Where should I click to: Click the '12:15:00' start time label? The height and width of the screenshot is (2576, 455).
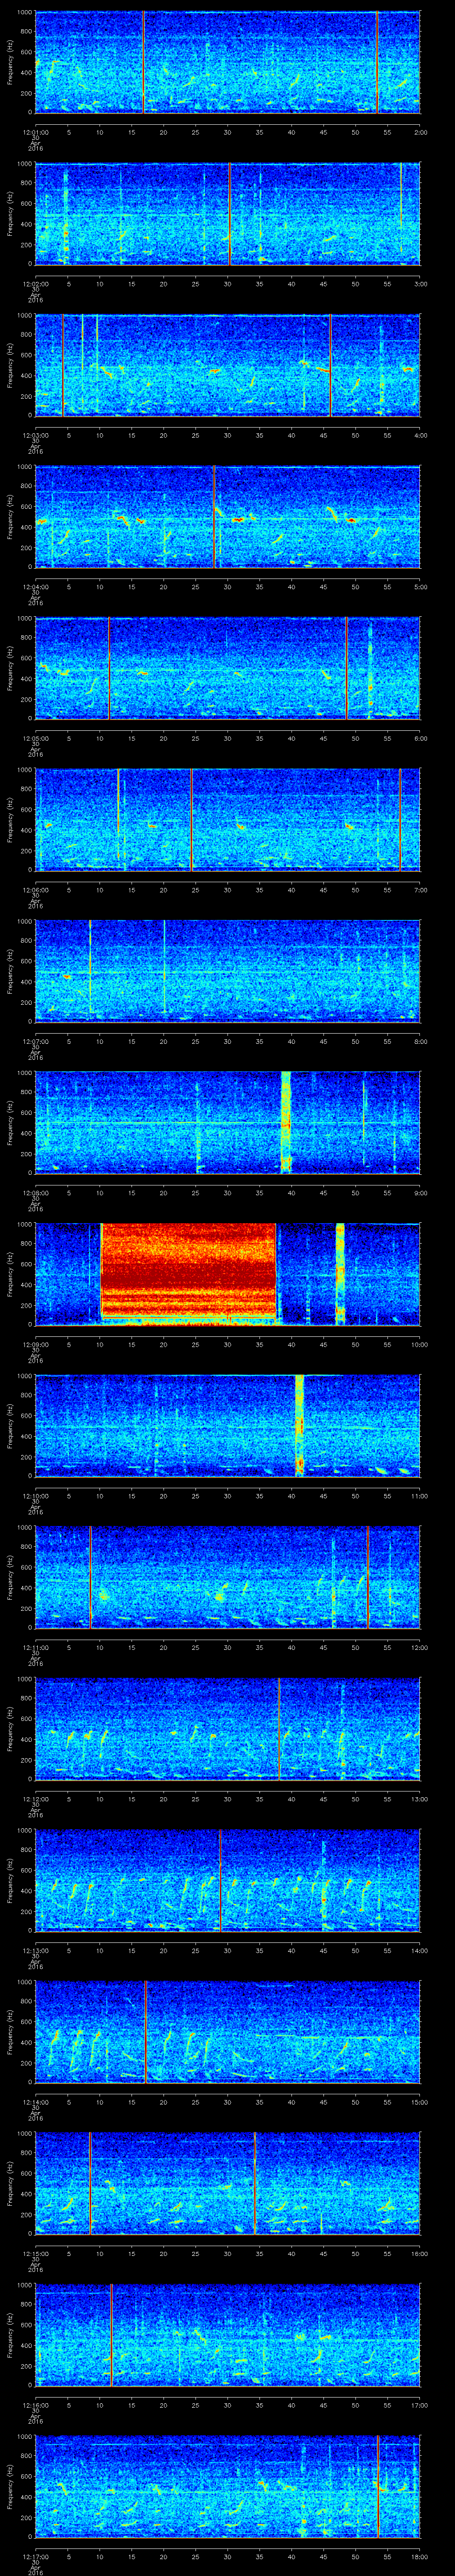pos(35,2252)
